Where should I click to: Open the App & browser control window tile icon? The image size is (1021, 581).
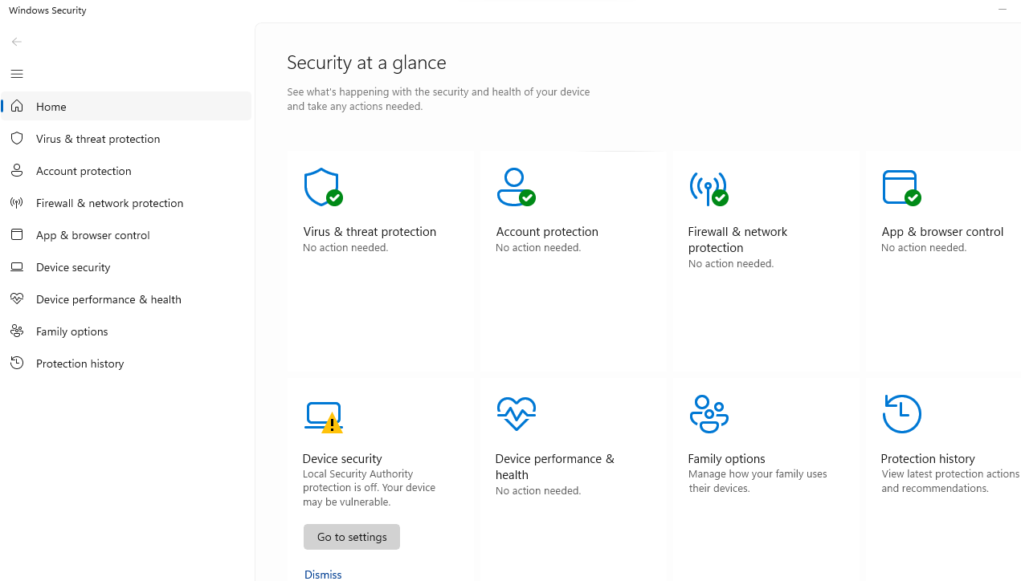pyautogui.click(x=901, y=187)
